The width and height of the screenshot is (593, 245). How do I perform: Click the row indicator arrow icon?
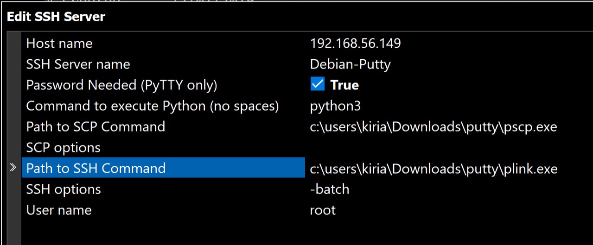click(x=13, y=168)
